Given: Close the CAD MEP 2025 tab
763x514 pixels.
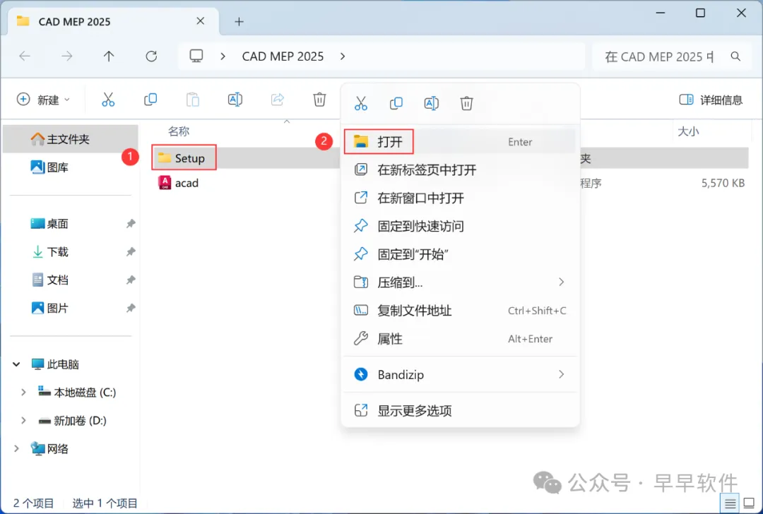Looking at the screenshot, I should click(201, 21).
